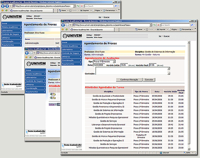
Task: Click Forward arrow in the front browser window
Action: 67,25
